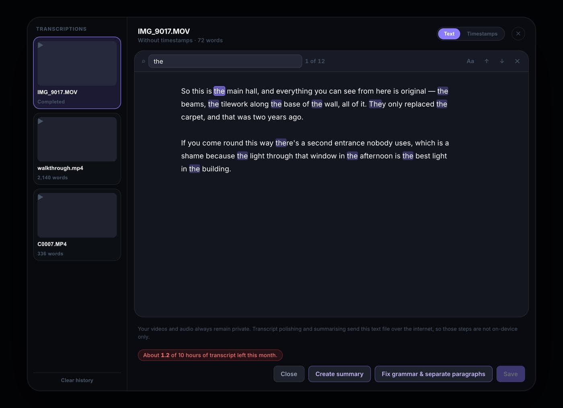Close the search bar
The width and height of the screenshot is (563, 408).
[x=517, y=61]
